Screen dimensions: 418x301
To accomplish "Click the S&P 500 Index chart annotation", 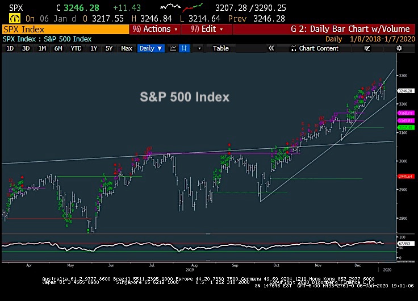I will [185, 97].
